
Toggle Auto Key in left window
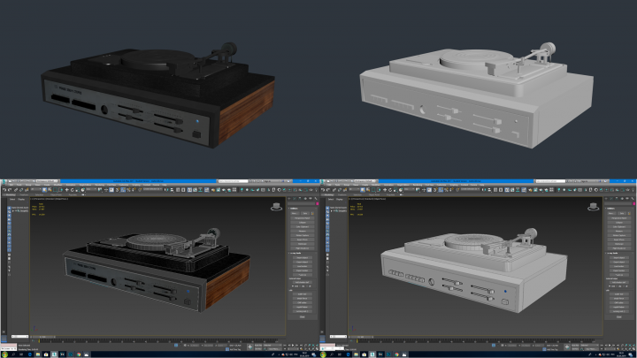[x=258, y=345]
